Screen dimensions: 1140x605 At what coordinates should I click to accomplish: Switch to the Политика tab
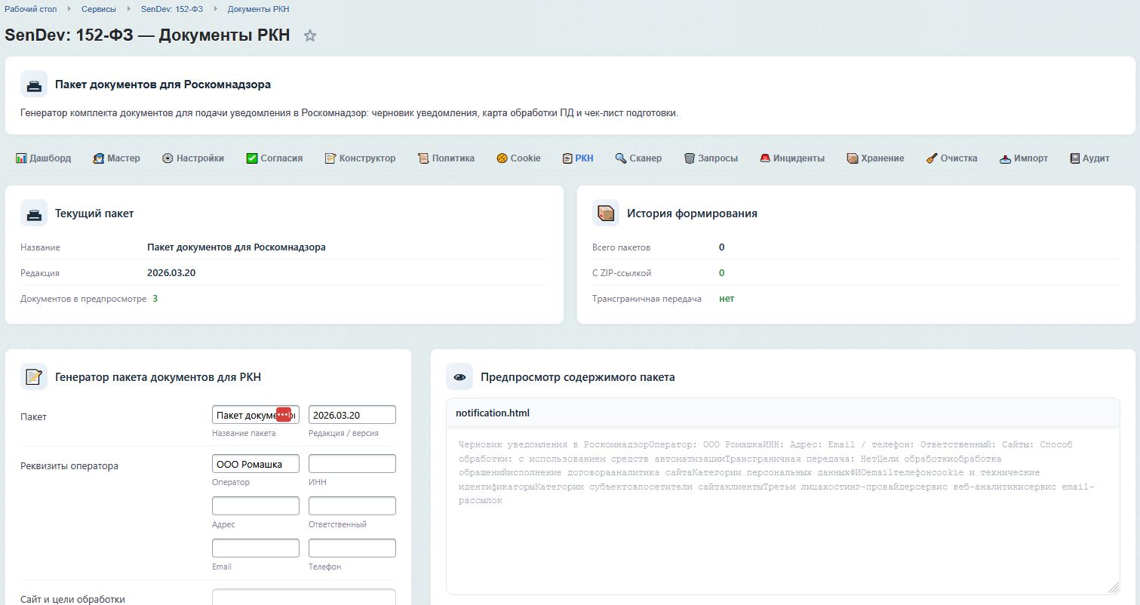point(445,158)
